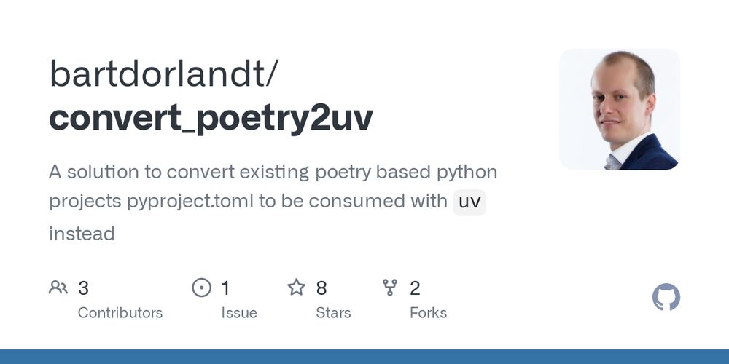729x364 pixels.
Task: Click the issue circle-dot icon
Action: tap(201, 288)
